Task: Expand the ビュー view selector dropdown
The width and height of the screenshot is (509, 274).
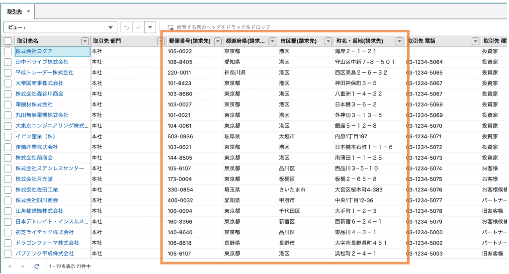Action: click(110, 27)
